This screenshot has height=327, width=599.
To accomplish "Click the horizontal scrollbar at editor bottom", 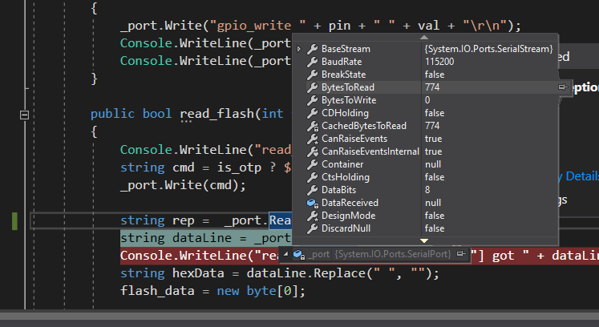I will 300,315.
